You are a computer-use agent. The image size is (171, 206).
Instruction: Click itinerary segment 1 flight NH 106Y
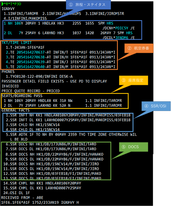tap(13, 23)
